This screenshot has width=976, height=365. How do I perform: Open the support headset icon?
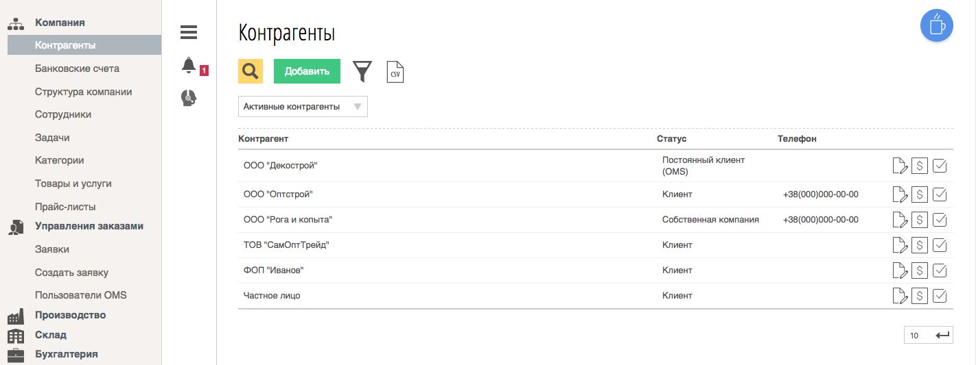point(189,99)
